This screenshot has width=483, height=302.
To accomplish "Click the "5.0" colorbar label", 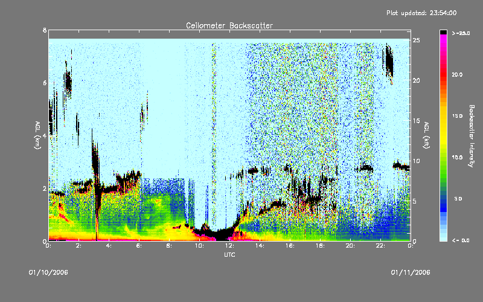I will 458,199.
